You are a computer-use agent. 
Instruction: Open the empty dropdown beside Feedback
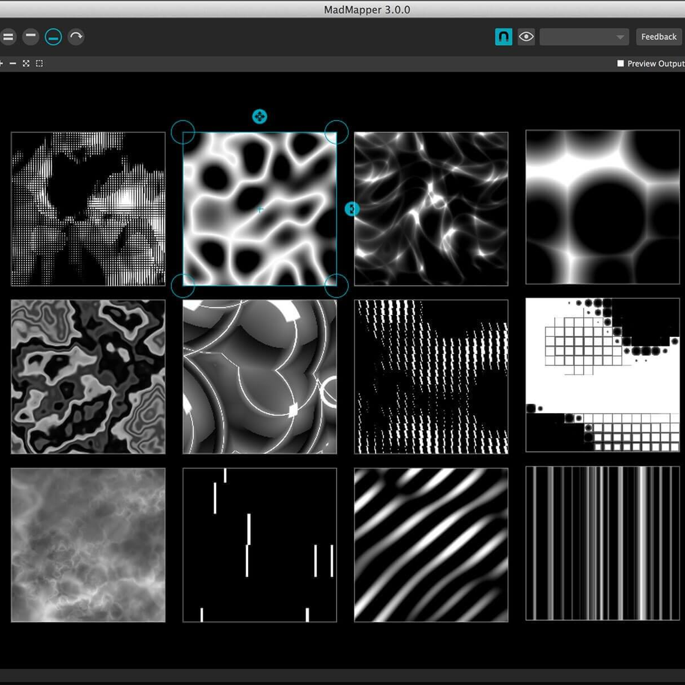coord(584,37)
